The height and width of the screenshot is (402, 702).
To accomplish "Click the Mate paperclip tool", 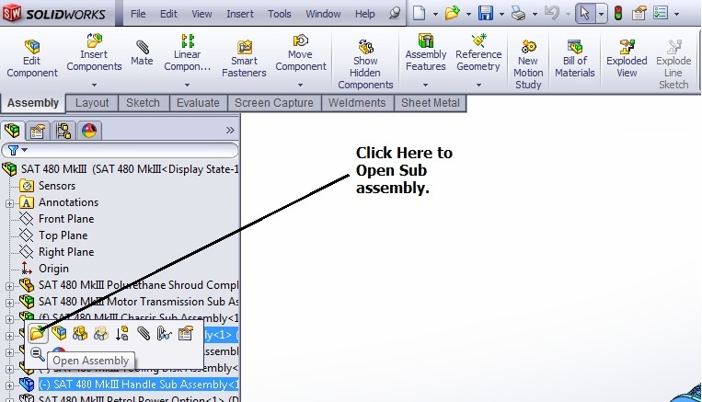I will pos(142,52).
